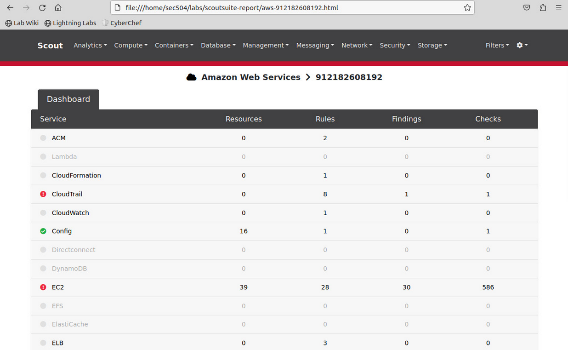Image resolution: width=568 pixels, height=350 pixels.
Task: Open the CloudTrail service link
Action: (x=67, y=194)
